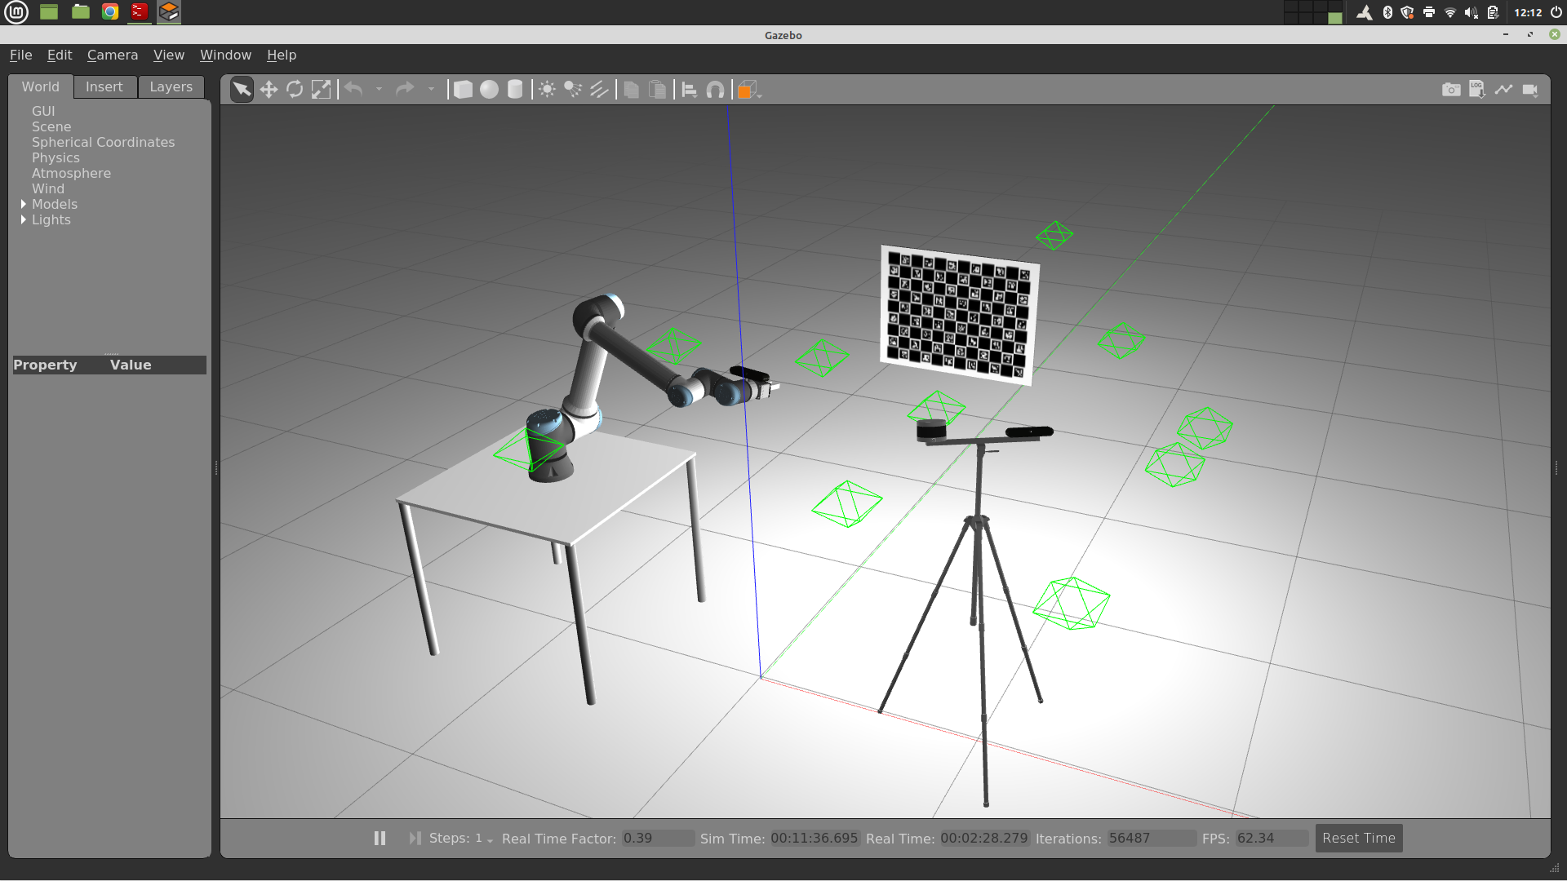The image size is (1567, 881).
Task: Toggle selection arrow mode
Action: (242, 90)
